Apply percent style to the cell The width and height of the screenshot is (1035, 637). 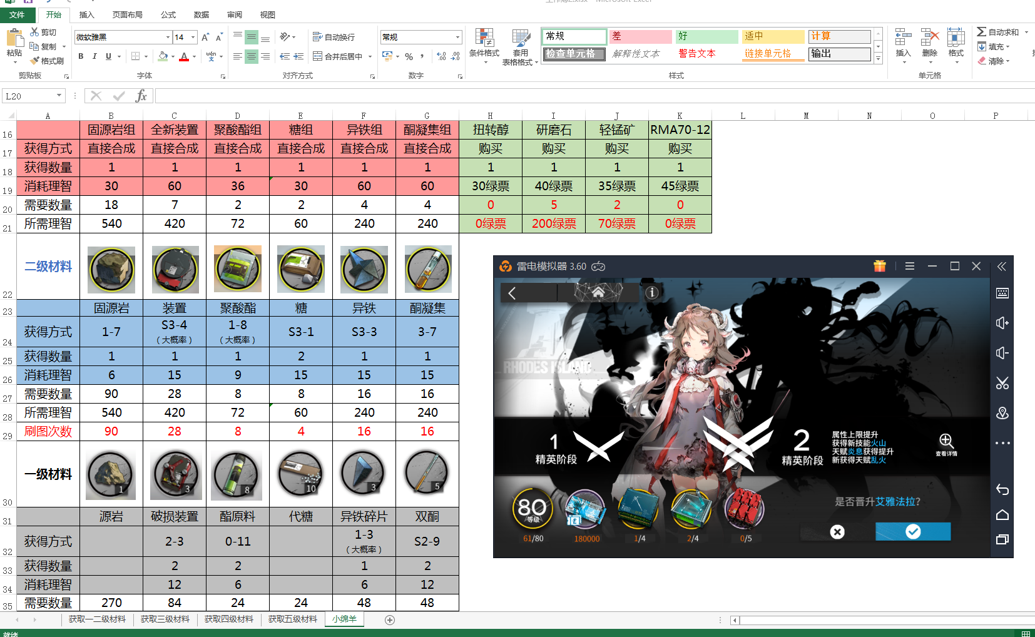pyautogui.click(x=409, y=56)
